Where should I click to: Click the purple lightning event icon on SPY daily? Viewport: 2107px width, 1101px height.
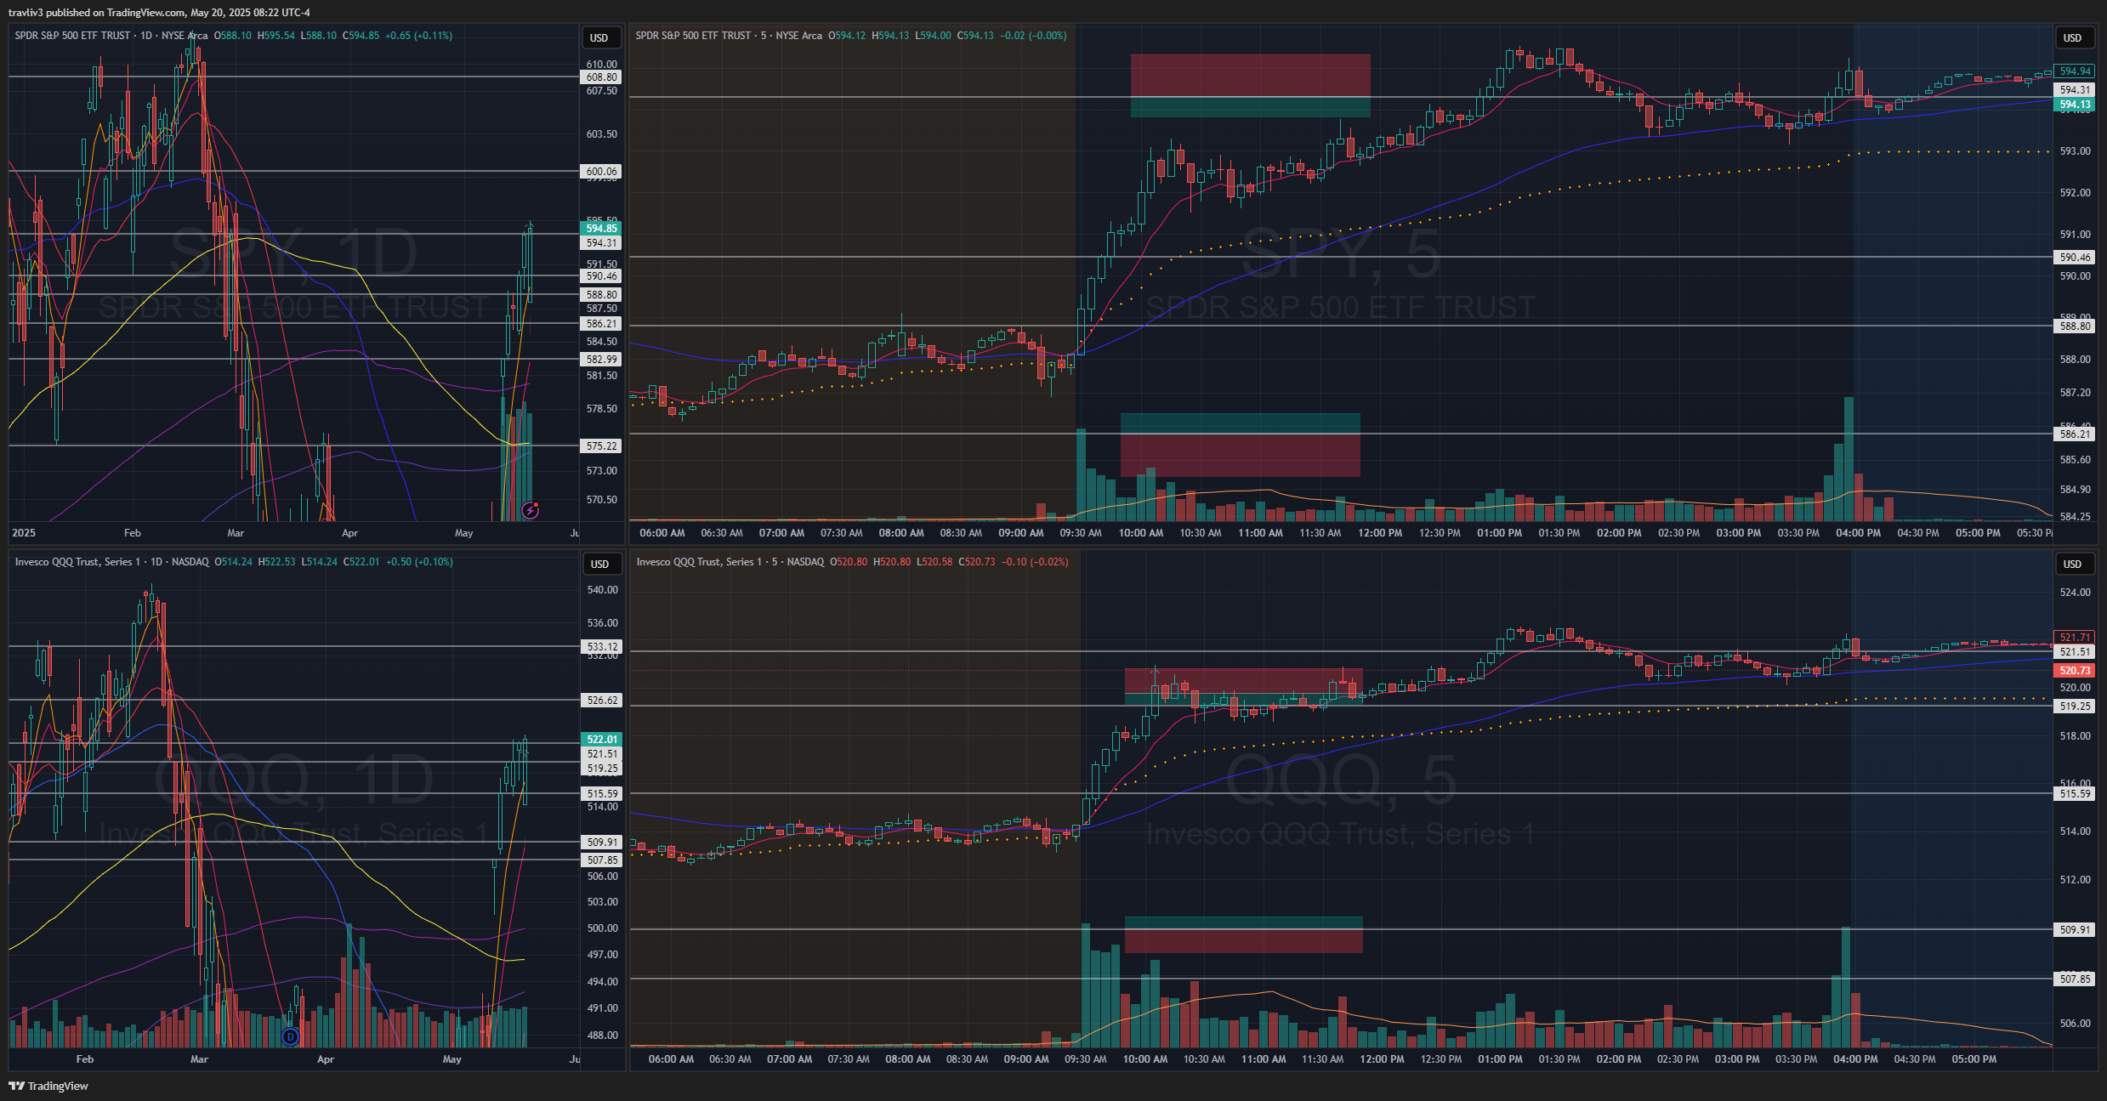click(x=531, y=510)
